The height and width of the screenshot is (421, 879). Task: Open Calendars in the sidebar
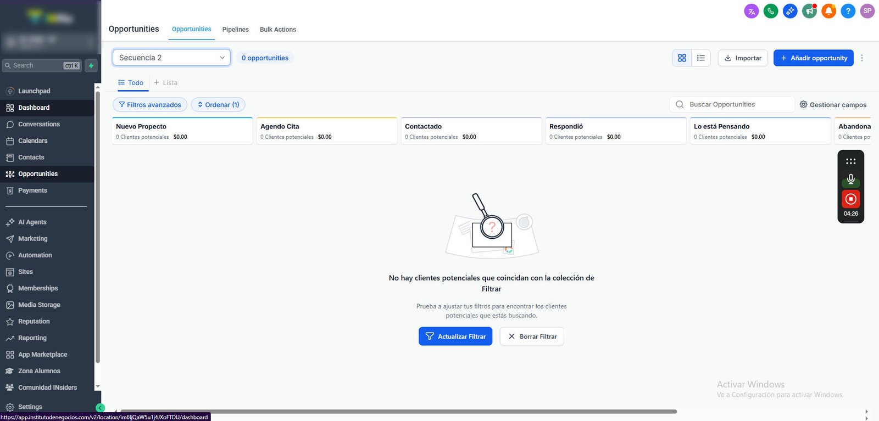click(x=47, y=141)
